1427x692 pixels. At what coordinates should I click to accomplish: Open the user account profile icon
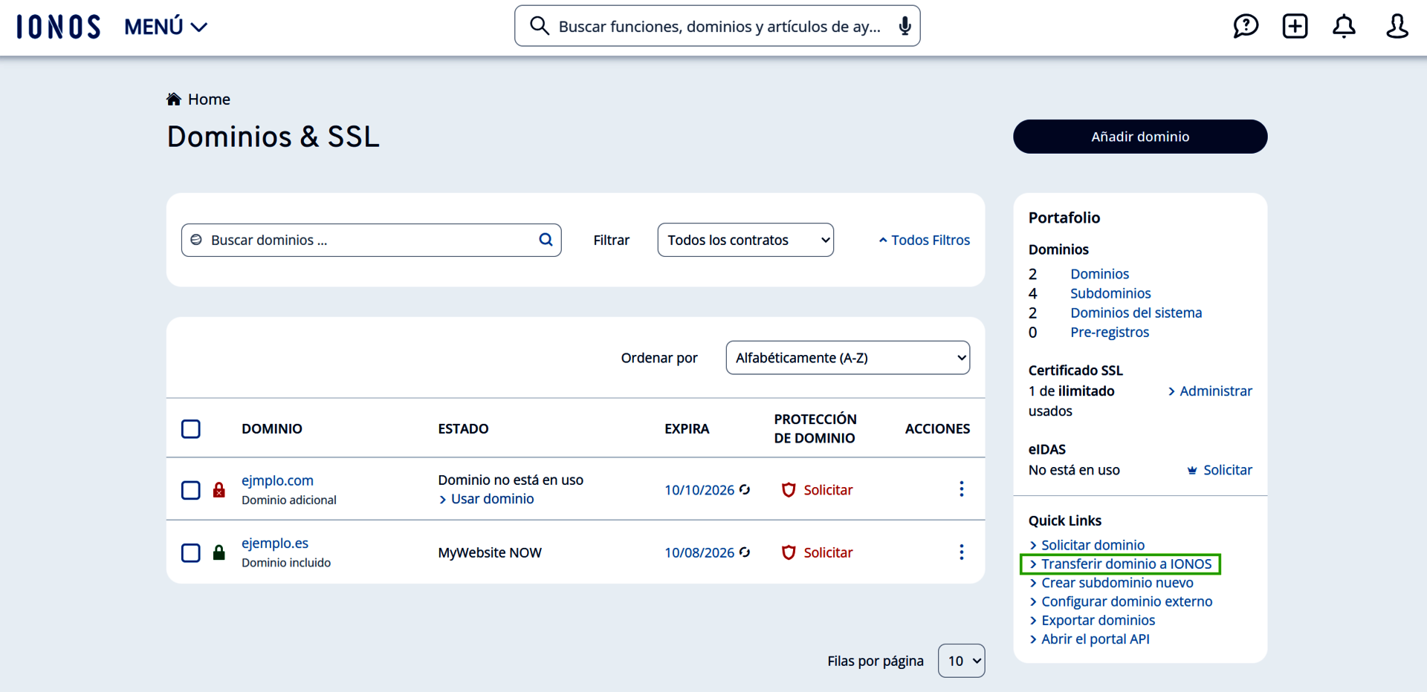coord(1397,26)
